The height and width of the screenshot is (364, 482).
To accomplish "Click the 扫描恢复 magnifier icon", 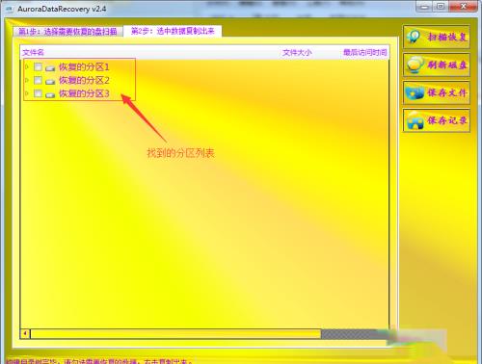I will pos(414,37).
